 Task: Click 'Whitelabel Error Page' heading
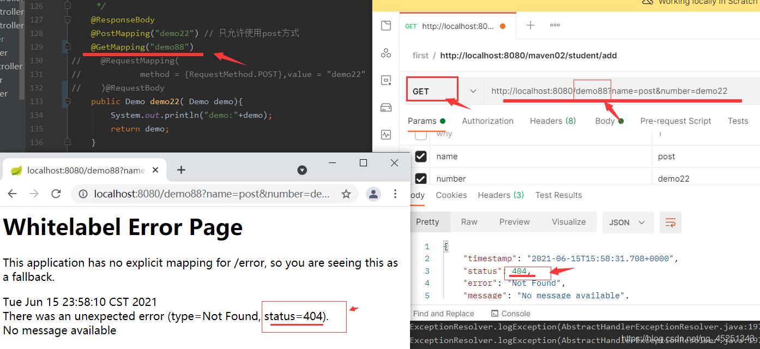click(x=123, y=227)
